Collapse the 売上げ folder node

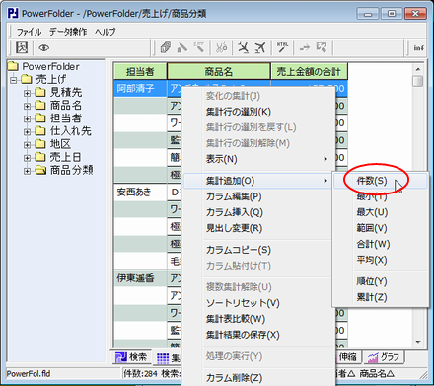(13, 80)
